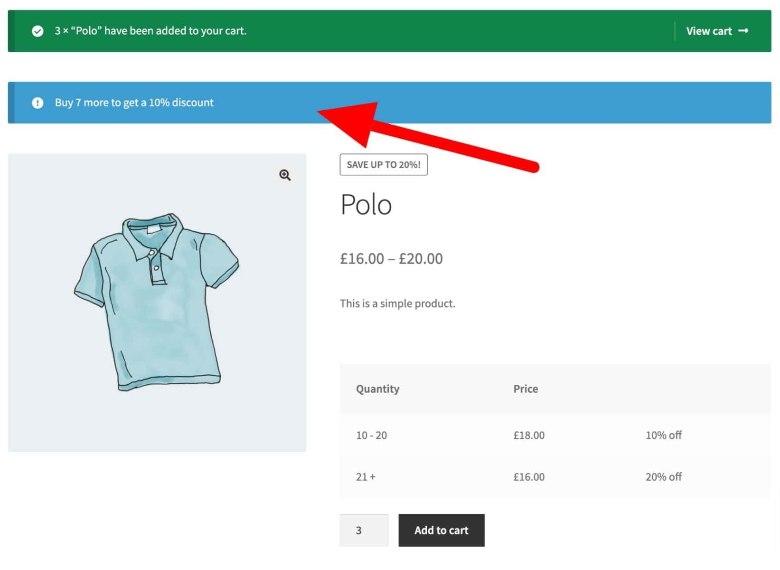
Task: Click the 21 + quantity tier row
Action: [x=555, y=477]
